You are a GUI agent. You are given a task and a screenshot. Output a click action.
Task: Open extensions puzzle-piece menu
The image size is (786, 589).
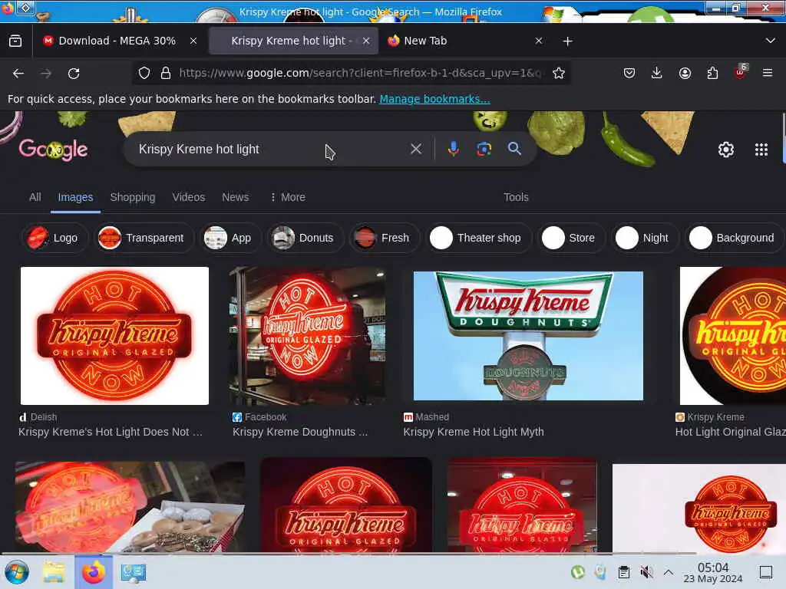point(712,73)
